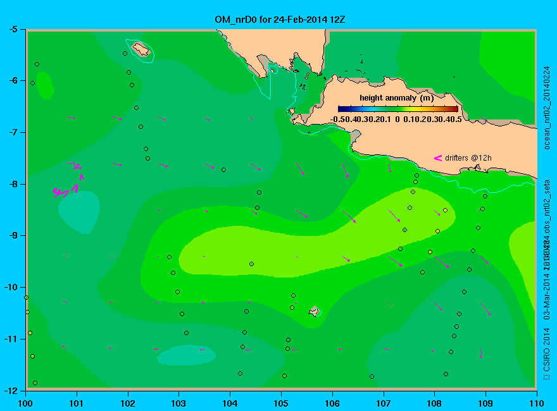The height and width of the screenshot is (411, 557).
Task: Click the vertical ocean_nrt02_20140224 label
Action: point(547,108)
